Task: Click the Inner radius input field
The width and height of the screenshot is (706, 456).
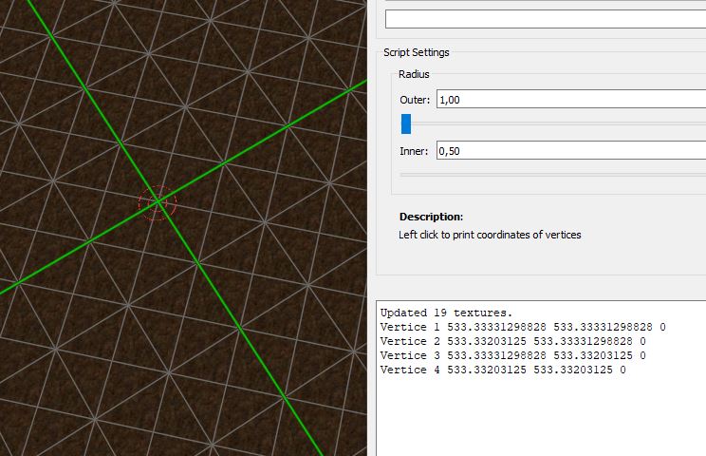Action: click(x=571, y=150)
